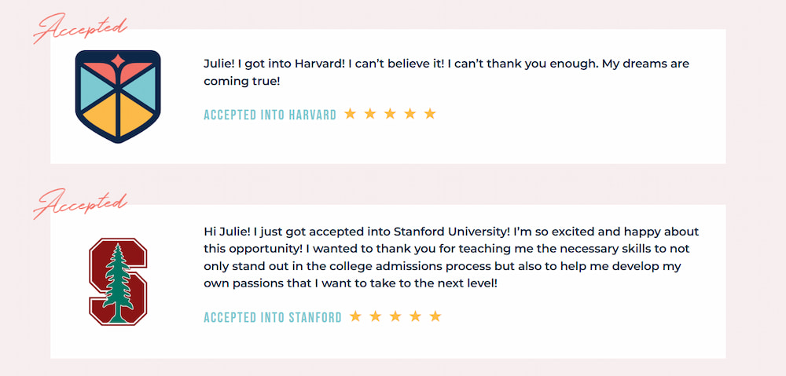Click the fifth star in Harvard rating
Image resolution: width=786 pixels, height=376 pixels.
(430, 114)
